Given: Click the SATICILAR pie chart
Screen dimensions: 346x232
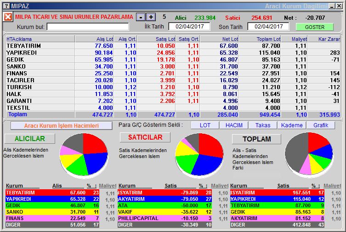Looking at the screenshot, I should point(199,155).
